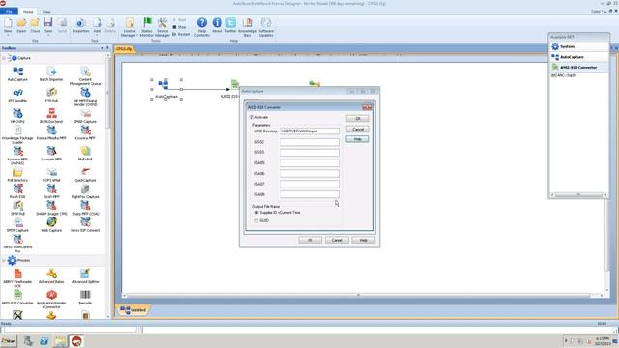Screen dimensions: 619x348
Task: Click Help in the AutoCapture dialog
Action: 364,240
